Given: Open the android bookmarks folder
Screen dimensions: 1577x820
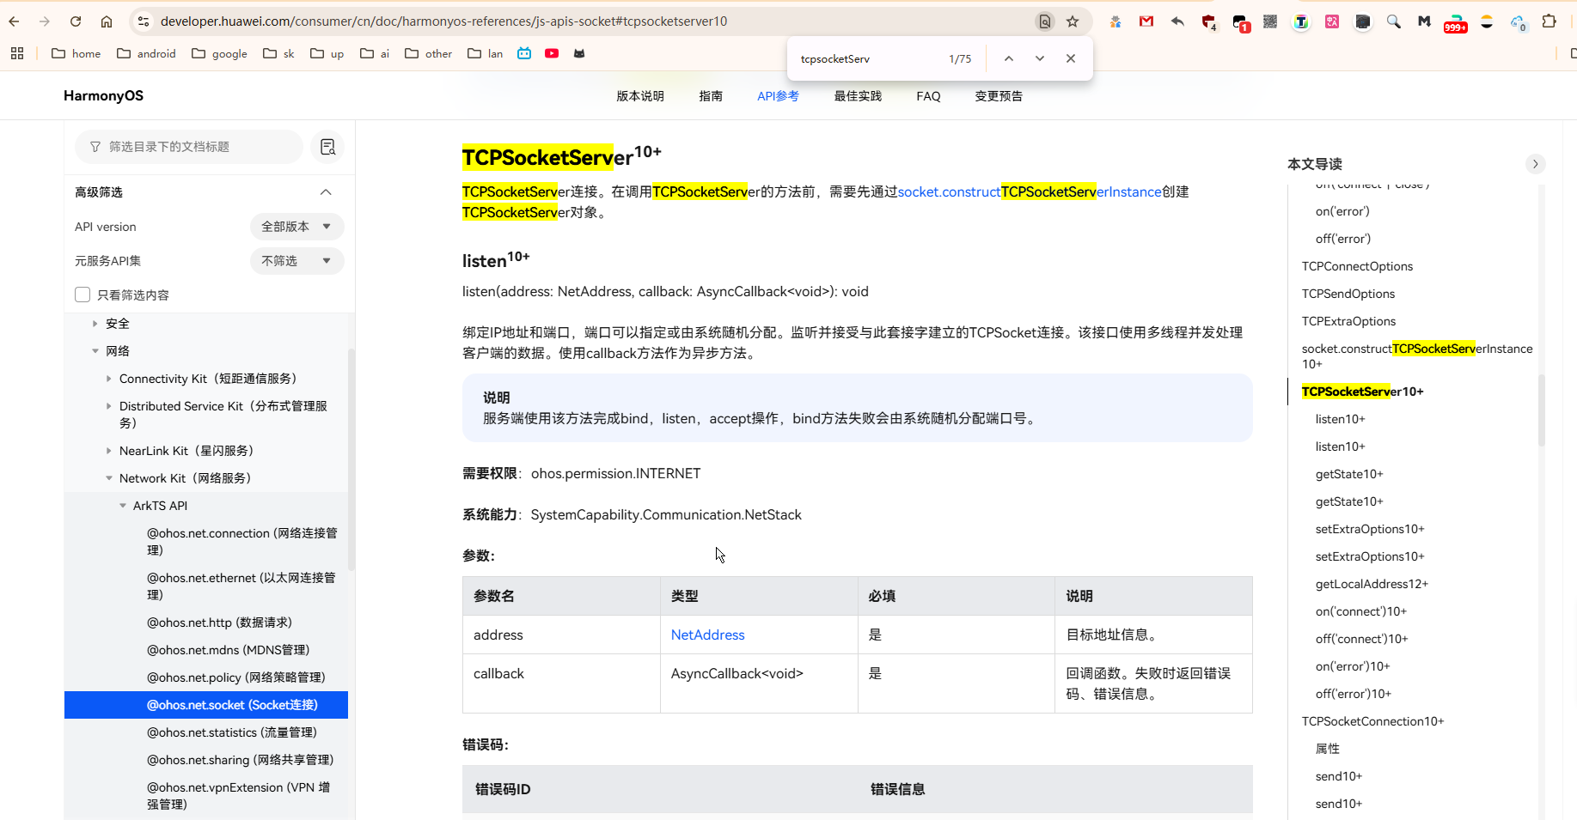Looking at the screenshot, I should 146,53.
